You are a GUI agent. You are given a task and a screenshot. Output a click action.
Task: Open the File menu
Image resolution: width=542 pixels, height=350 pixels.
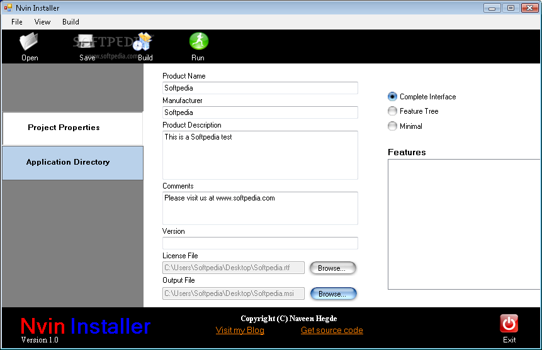[16, 22]
